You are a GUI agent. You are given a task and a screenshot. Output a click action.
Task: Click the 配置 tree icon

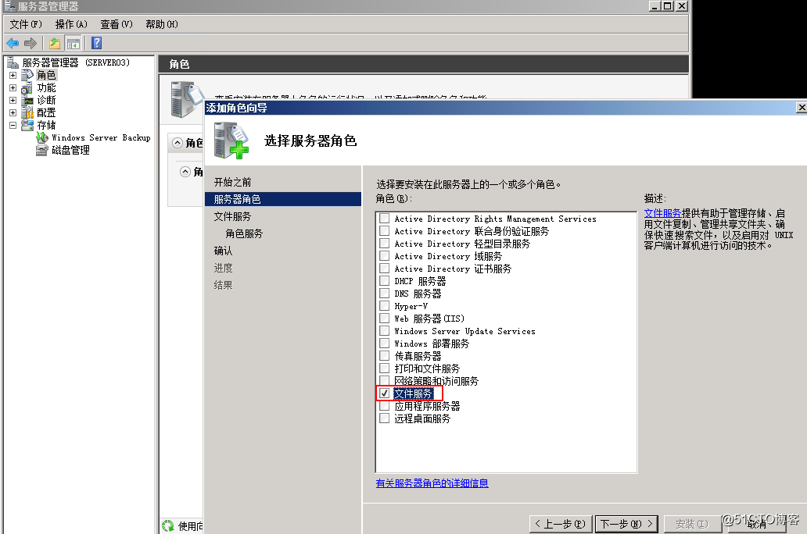click(x=27, y=112)
